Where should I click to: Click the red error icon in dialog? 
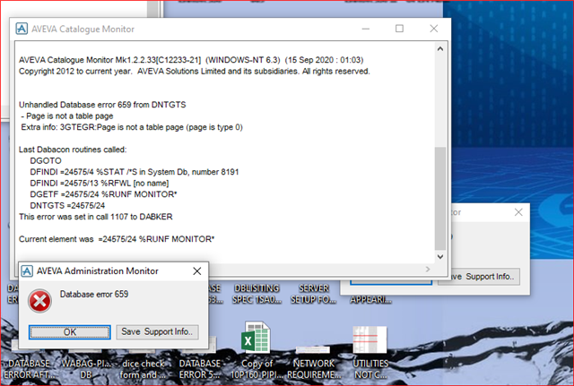click(x=39, y=301)
